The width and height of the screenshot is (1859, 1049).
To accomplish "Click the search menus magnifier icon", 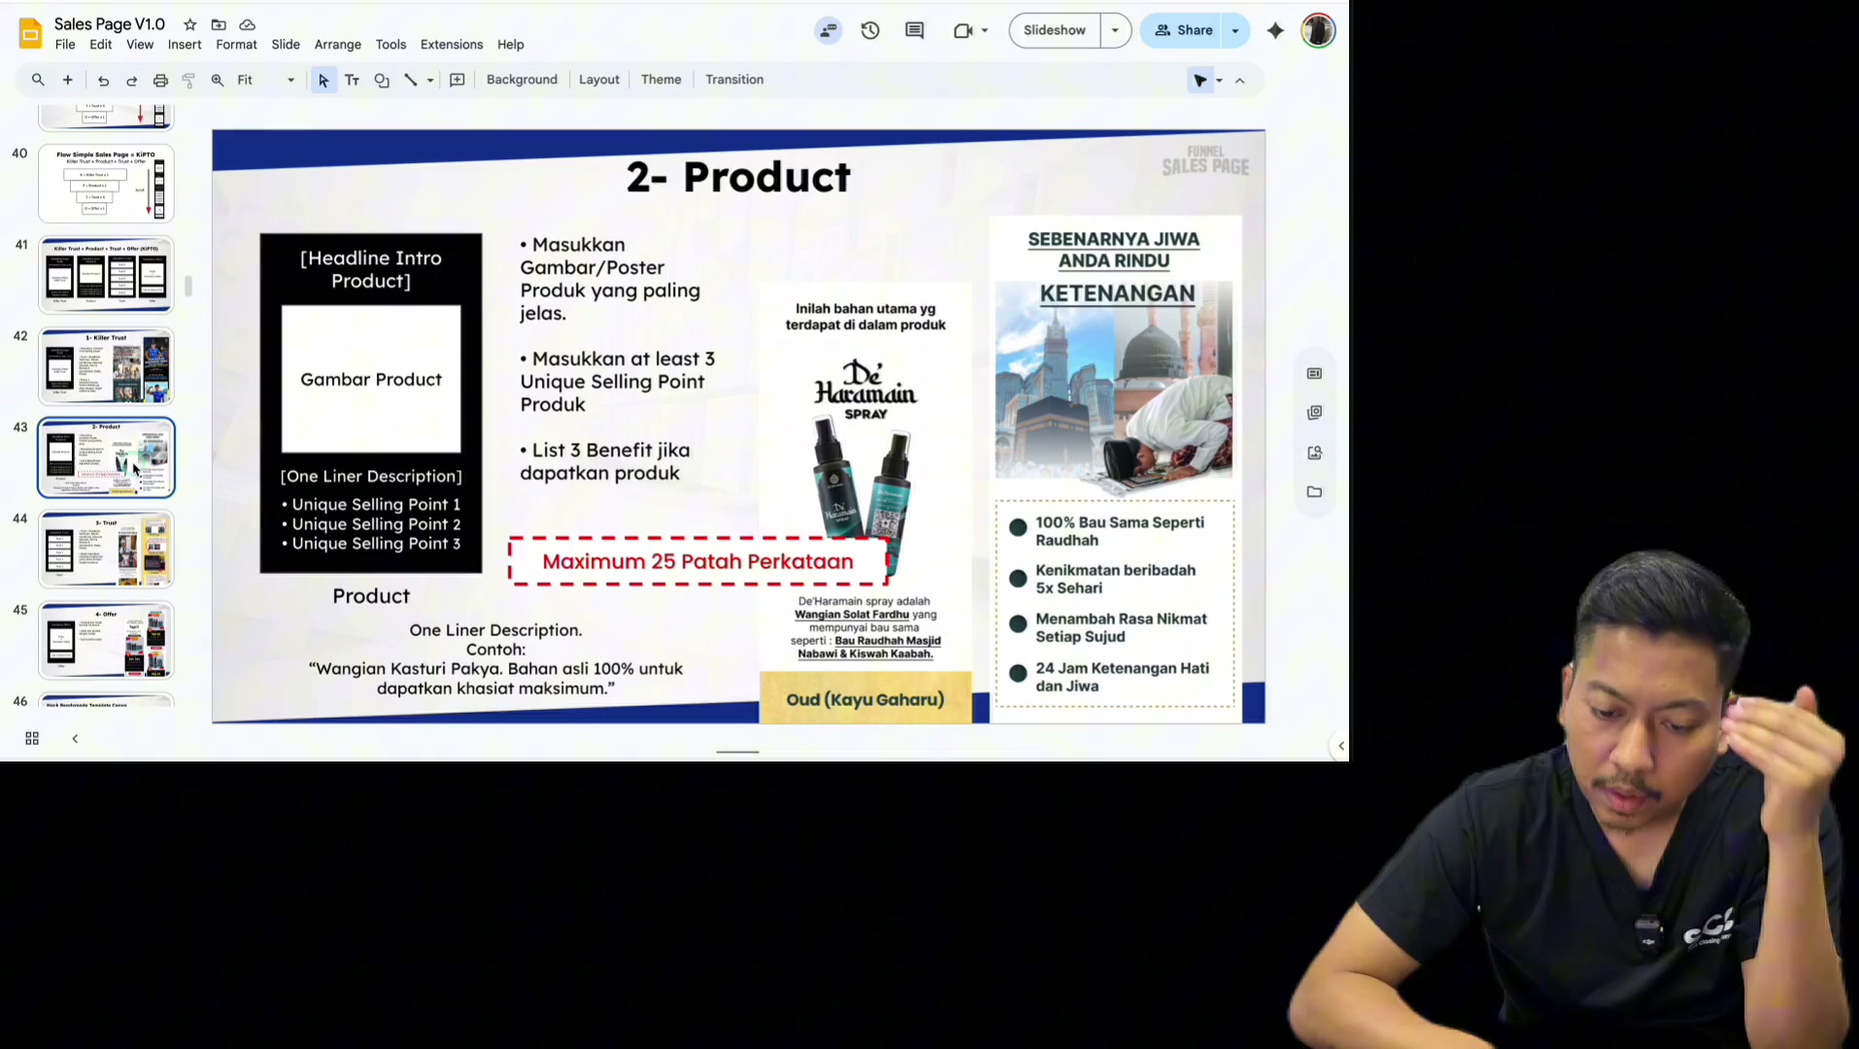I will click(x=38, y=80).
